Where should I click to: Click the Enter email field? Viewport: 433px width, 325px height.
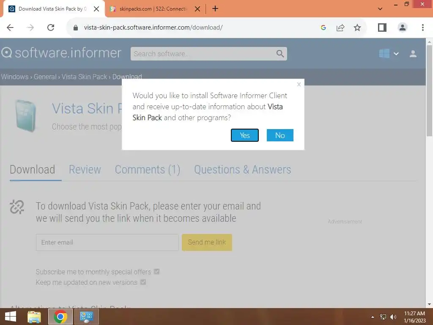coord(107,242)
